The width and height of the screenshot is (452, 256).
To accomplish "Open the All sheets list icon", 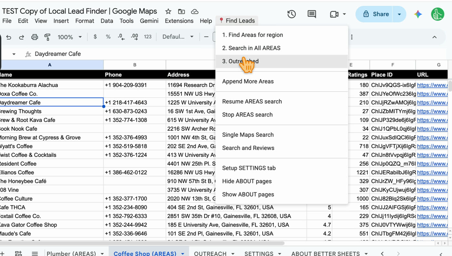I will coord(35,253).
